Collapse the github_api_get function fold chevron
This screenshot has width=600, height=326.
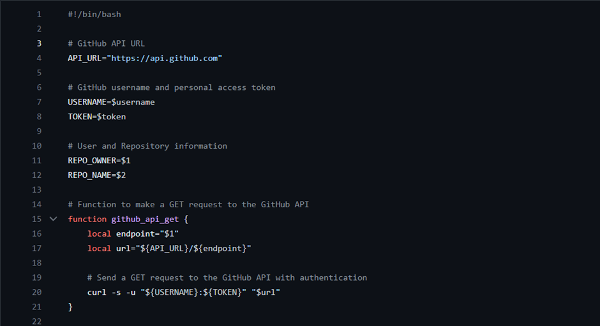[x=53, y=219]
